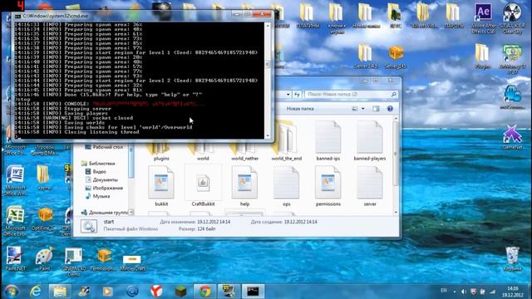Launch Internet Explorer from taskbar
532x299 pixels.
[x=36, y=292]
